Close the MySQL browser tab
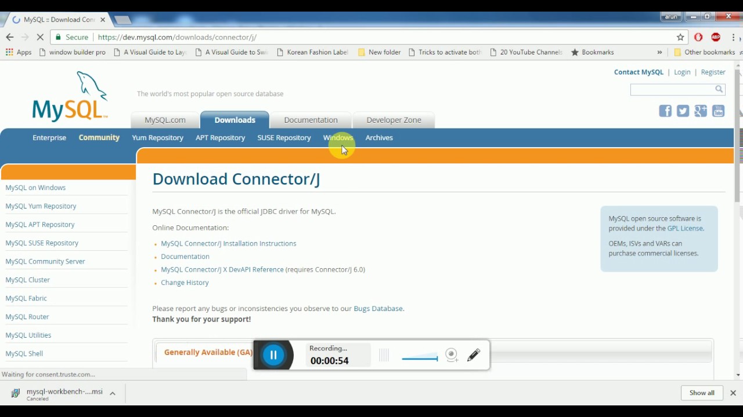The height and width of the screenshot is (417, 743). tap(103, 19)
